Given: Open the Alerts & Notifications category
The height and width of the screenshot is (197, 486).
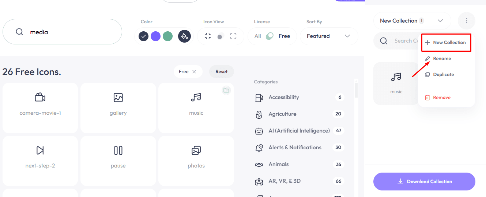Looking at the screenshot, I should click(299, 147).
